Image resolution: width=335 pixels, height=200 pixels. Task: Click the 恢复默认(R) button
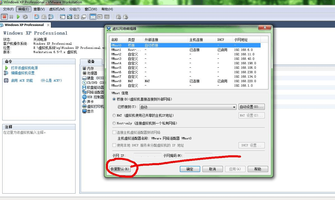(x=120, y=169)
